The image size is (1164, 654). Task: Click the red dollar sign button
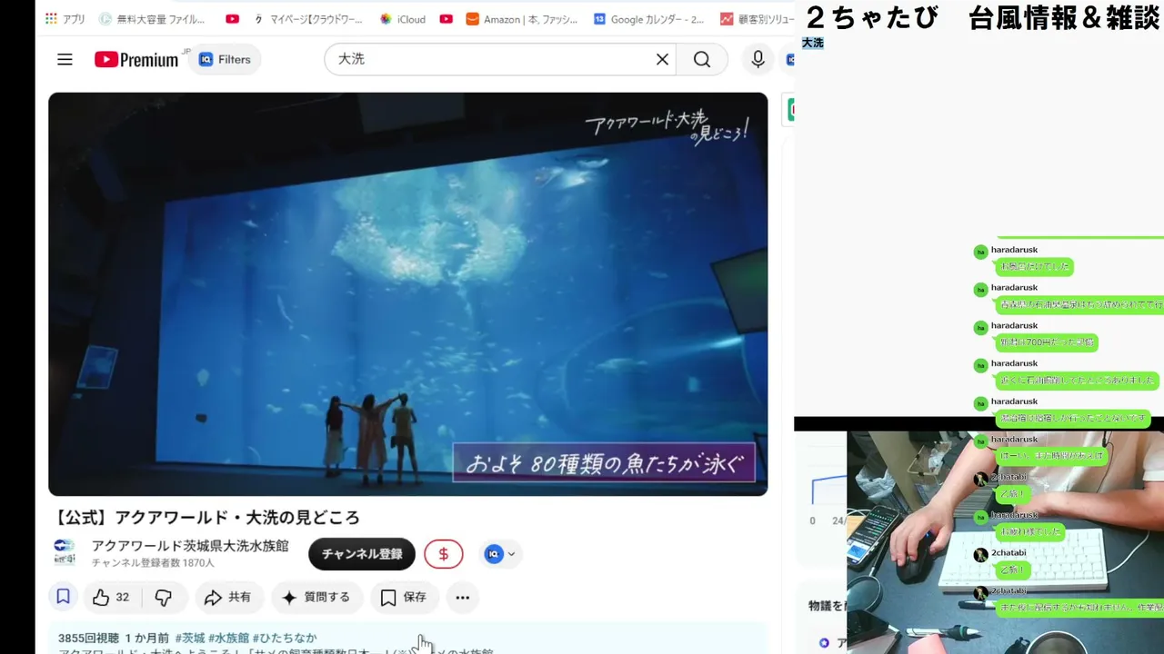[444, 554]
